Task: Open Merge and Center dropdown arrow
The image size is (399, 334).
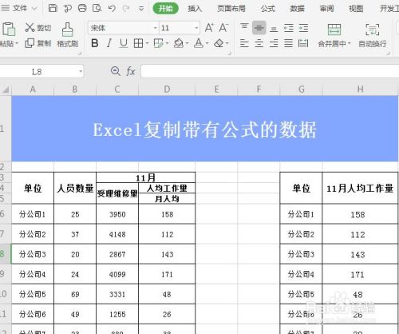Action: click(x=350, y=43)
